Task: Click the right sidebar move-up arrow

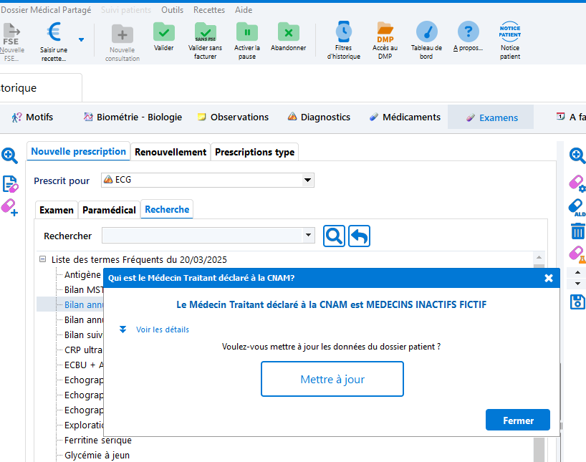Action: (577, 272)
